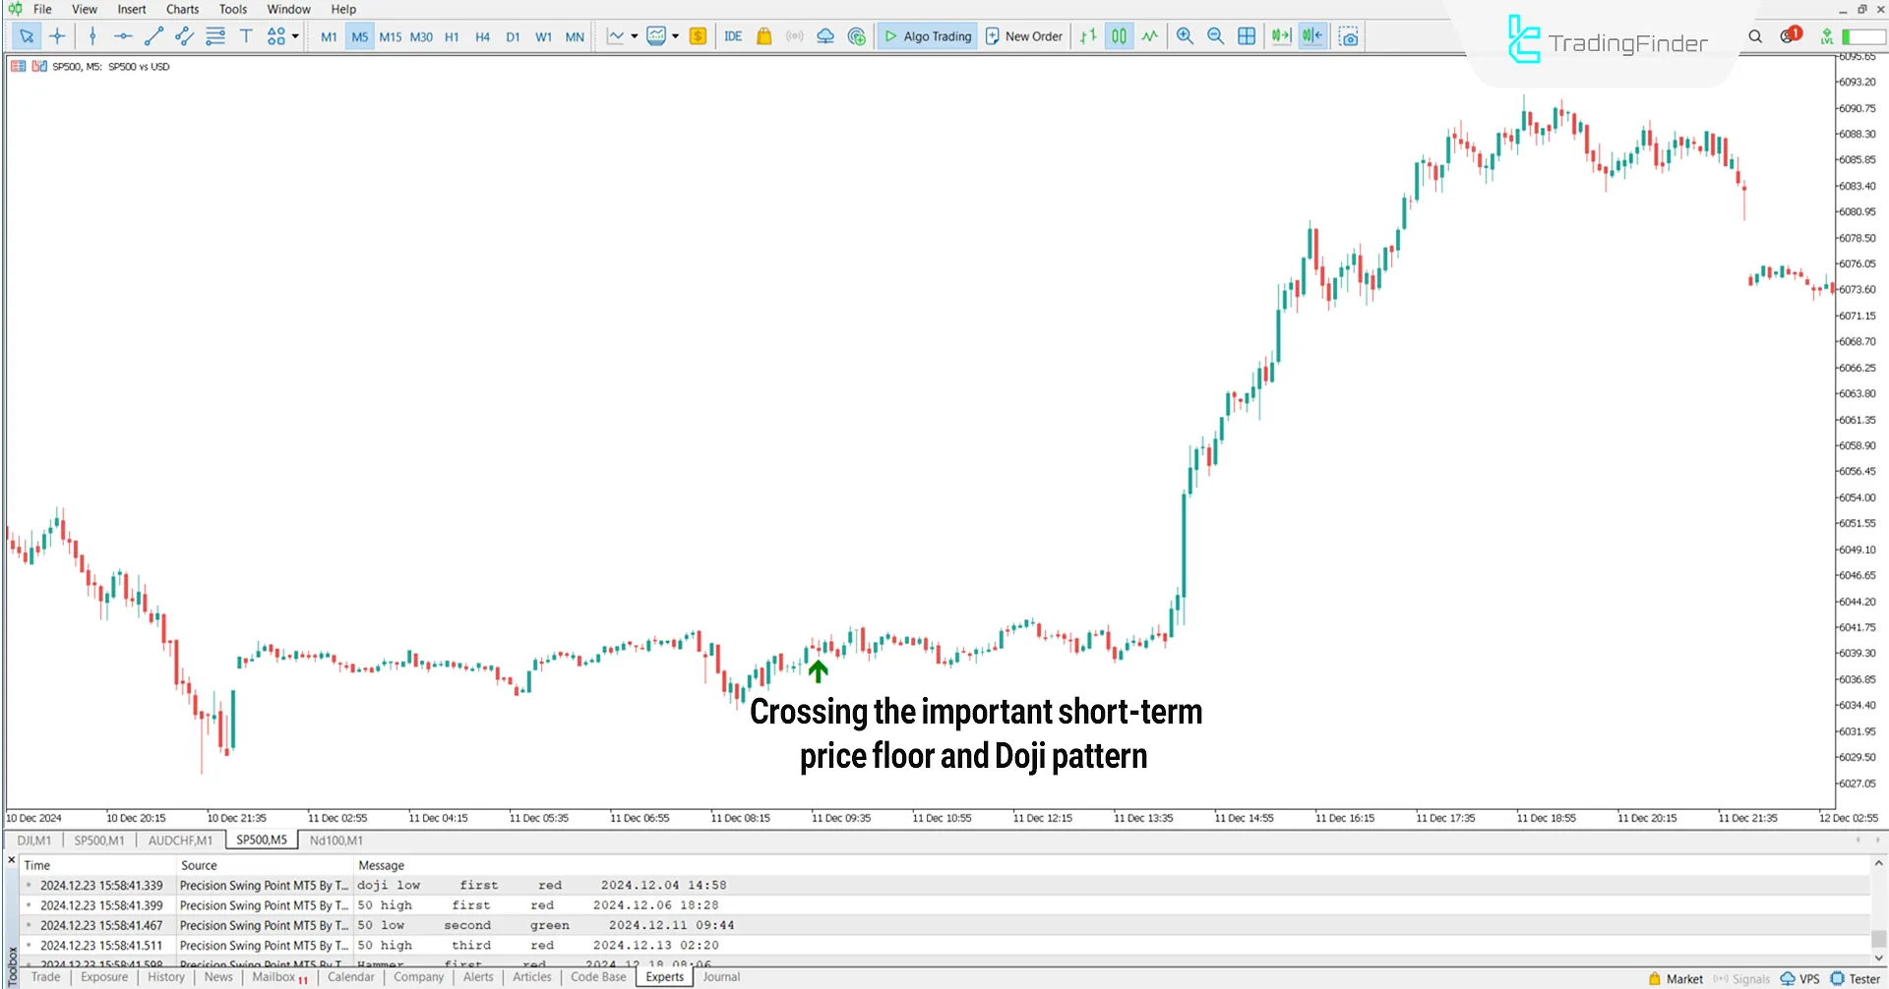Open the chart color scheme dropdown
The height and width of the screenshot is (989, 1889).
[677, 35]
